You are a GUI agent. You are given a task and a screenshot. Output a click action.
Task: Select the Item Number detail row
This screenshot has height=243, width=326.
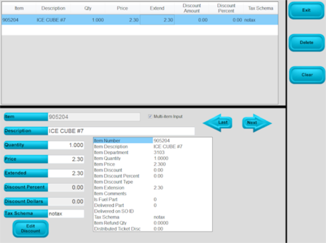click(122, 140)
